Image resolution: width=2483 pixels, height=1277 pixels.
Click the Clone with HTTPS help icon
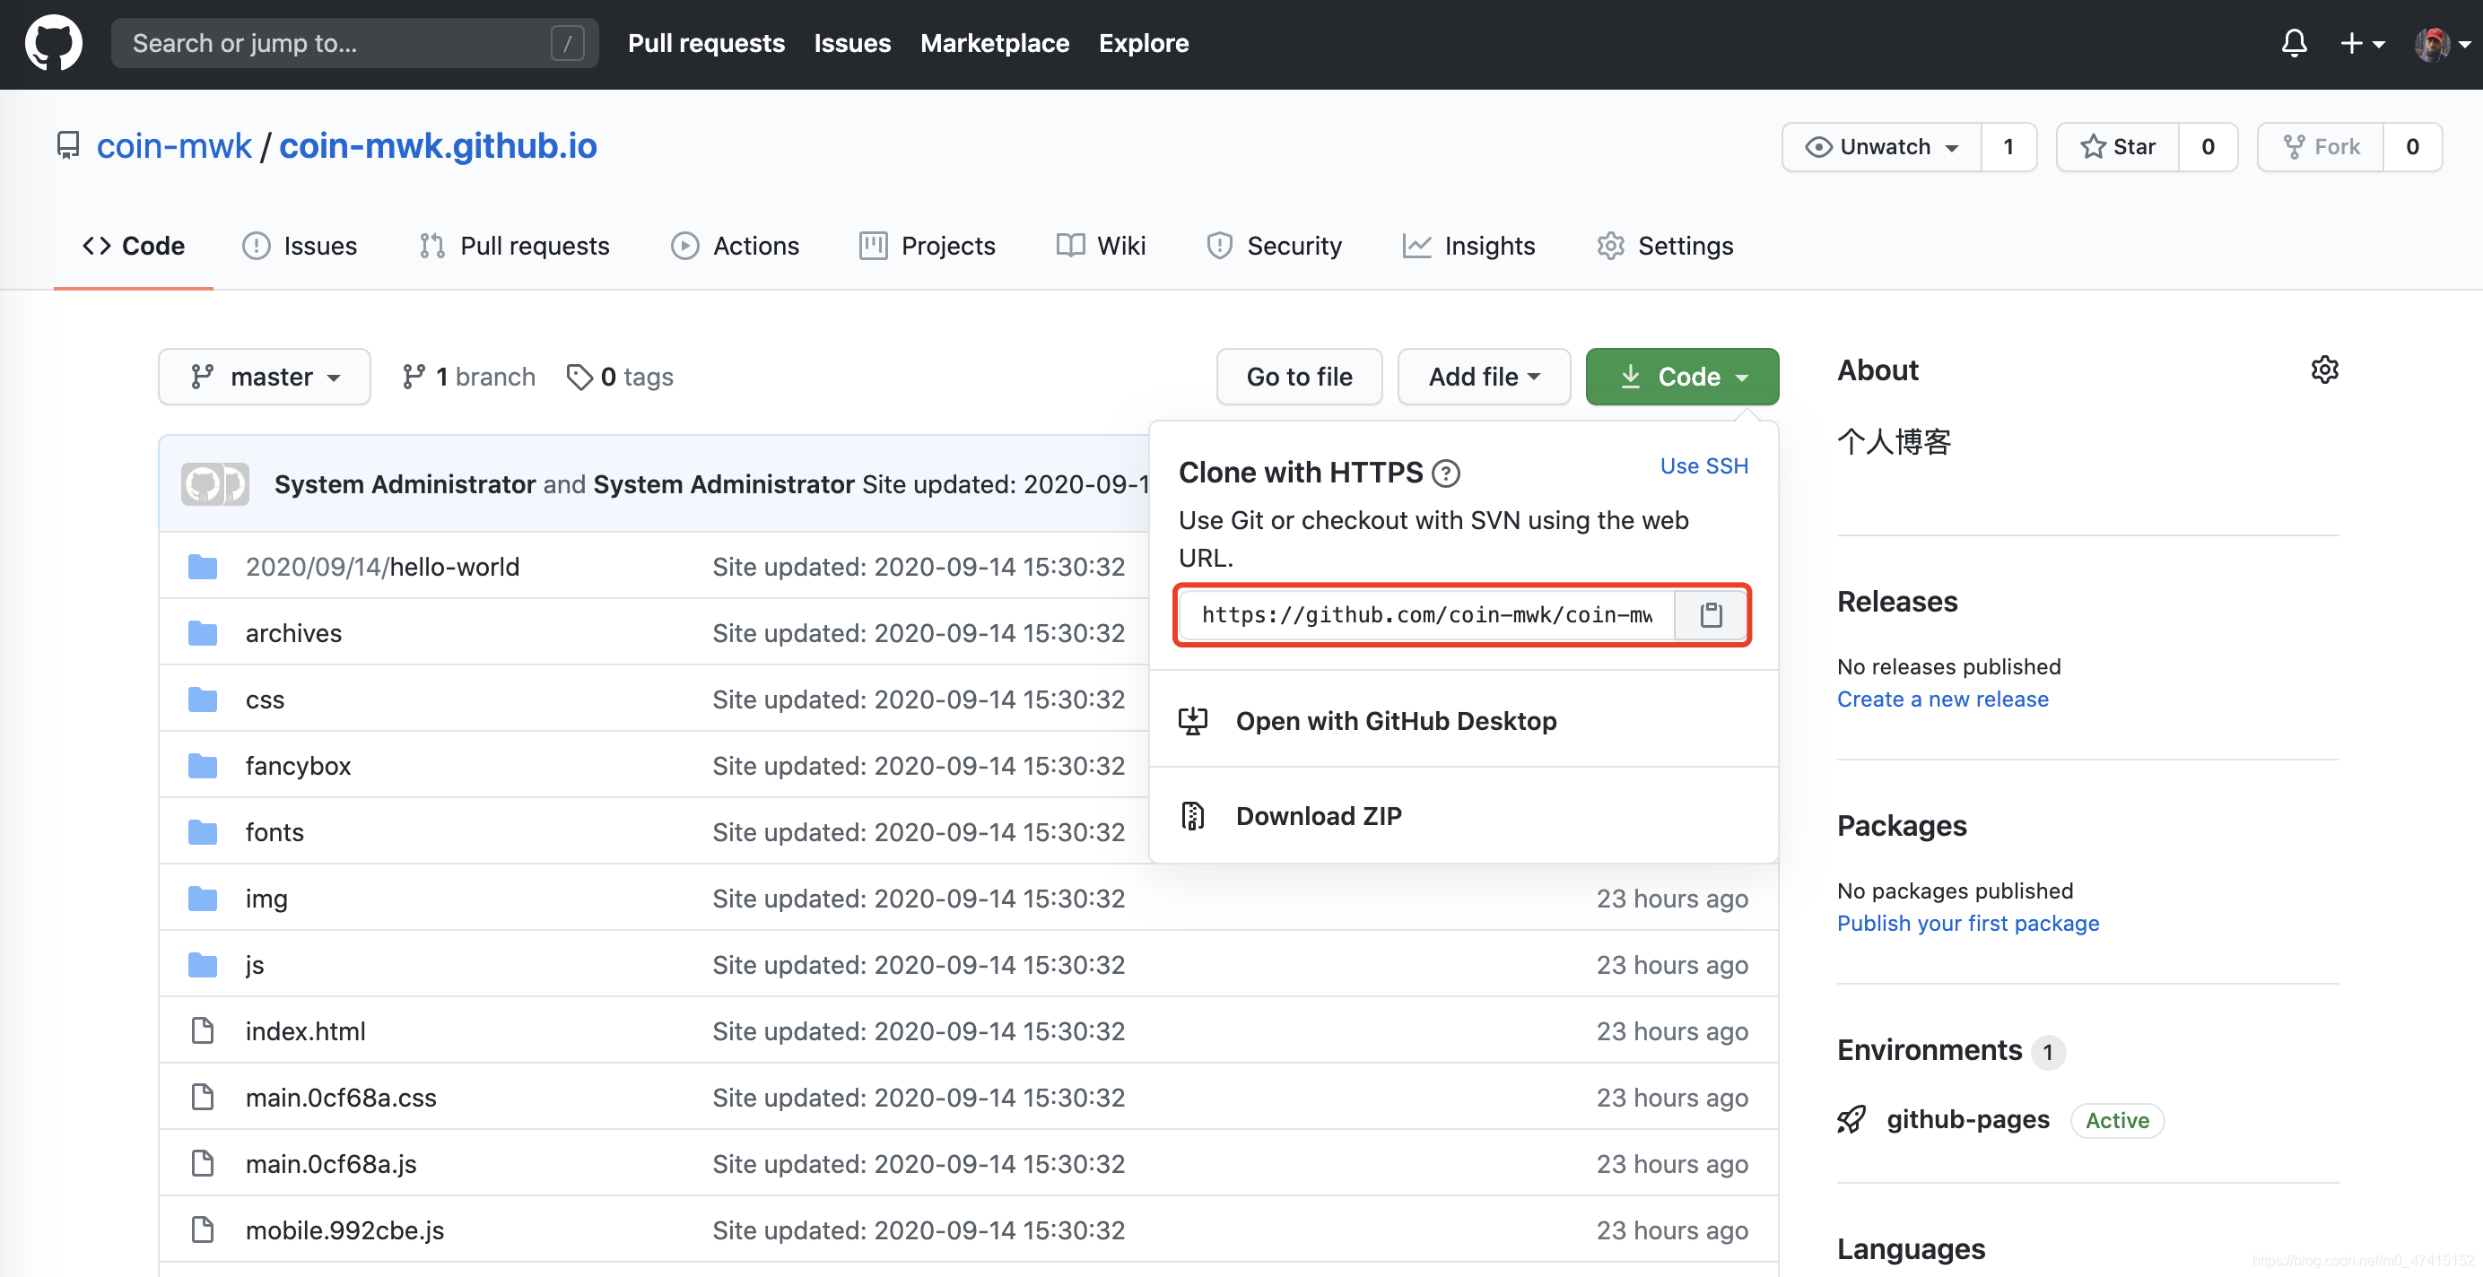pyautogui.click(x=1446, y=473)
